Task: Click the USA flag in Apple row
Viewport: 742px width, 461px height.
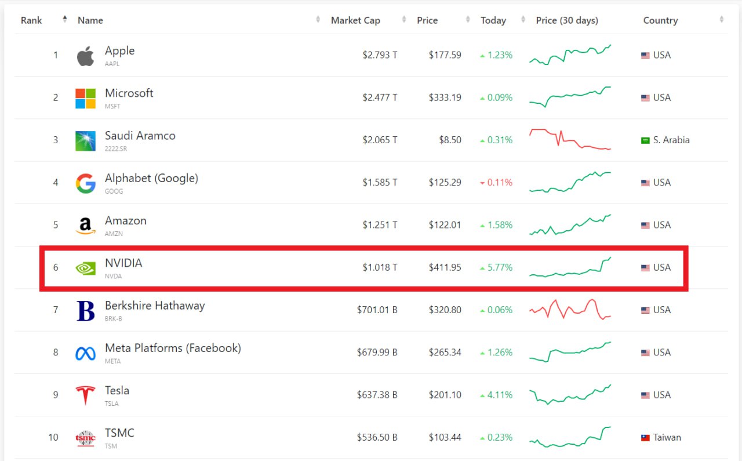Action: [645, 56]
